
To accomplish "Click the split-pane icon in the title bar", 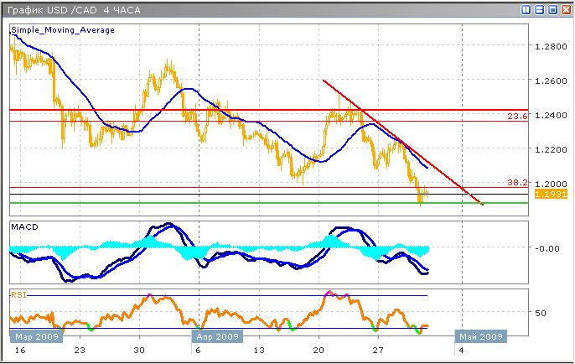I will pos(526,9).
